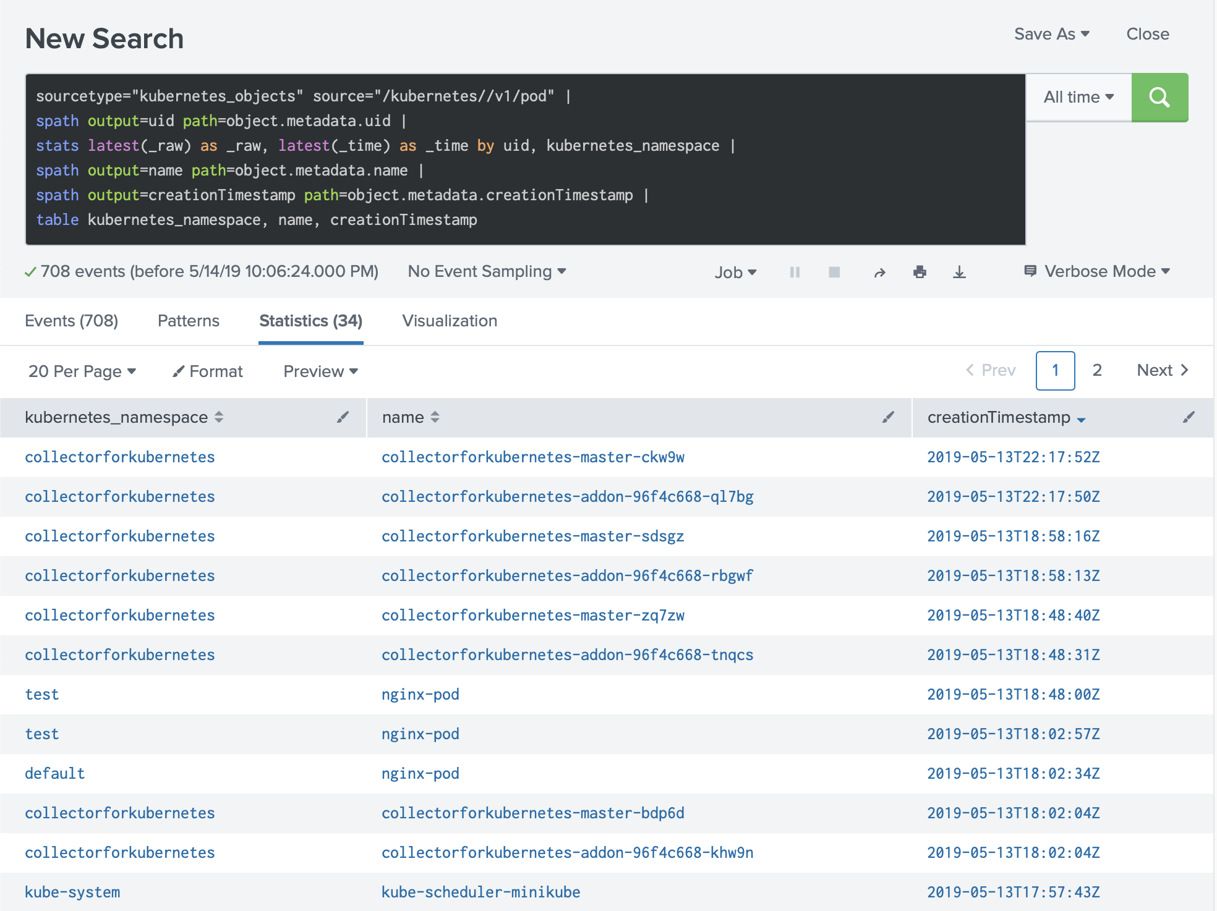Open 20 Per Page dropdown
Viewport: 1217px width, 911px height.
(82, 371)
